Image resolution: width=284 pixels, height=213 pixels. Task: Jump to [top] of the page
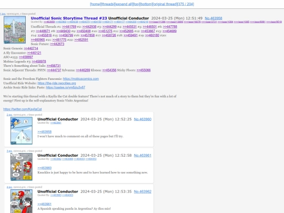136,4
